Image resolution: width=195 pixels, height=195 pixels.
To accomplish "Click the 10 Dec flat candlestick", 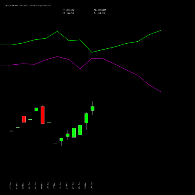I will [49, 122].
